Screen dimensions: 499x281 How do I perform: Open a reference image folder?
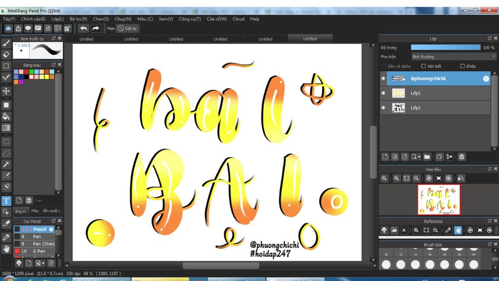click(394, 230)
